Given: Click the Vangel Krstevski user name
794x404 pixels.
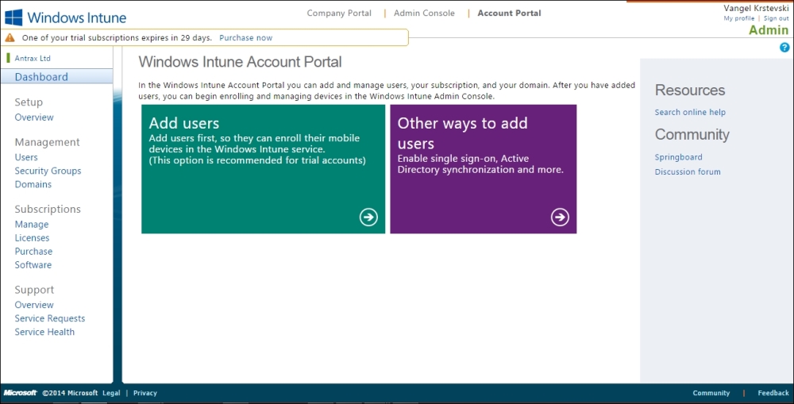Looking at the screenshot, I should click(756, 8).
